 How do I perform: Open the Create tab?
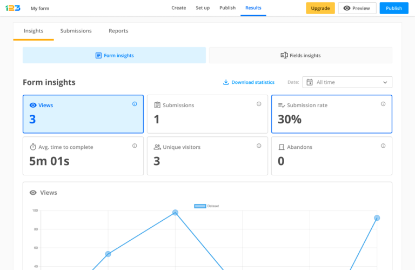pos(179,8)
